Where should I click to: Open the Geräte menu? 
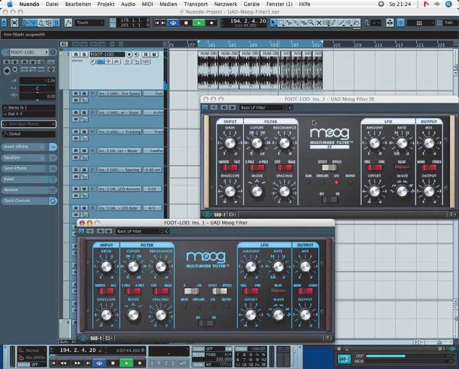click(252, 4)
